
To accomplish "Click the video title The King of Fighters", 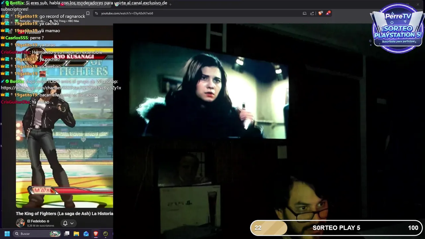I will pyautogui.click(x=64, y=213).
